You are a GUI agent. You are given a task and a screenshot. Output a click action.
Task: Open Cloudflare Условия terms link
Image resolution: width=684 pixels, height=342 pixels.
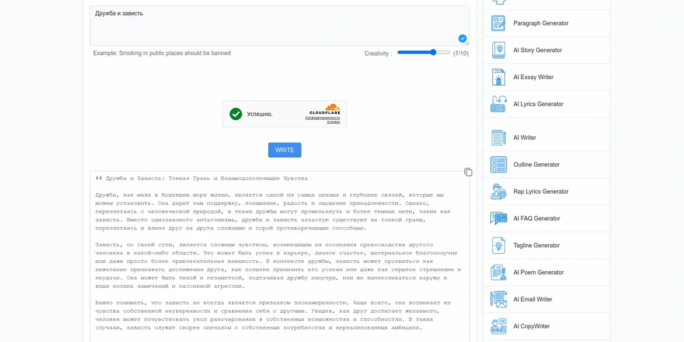333,122
